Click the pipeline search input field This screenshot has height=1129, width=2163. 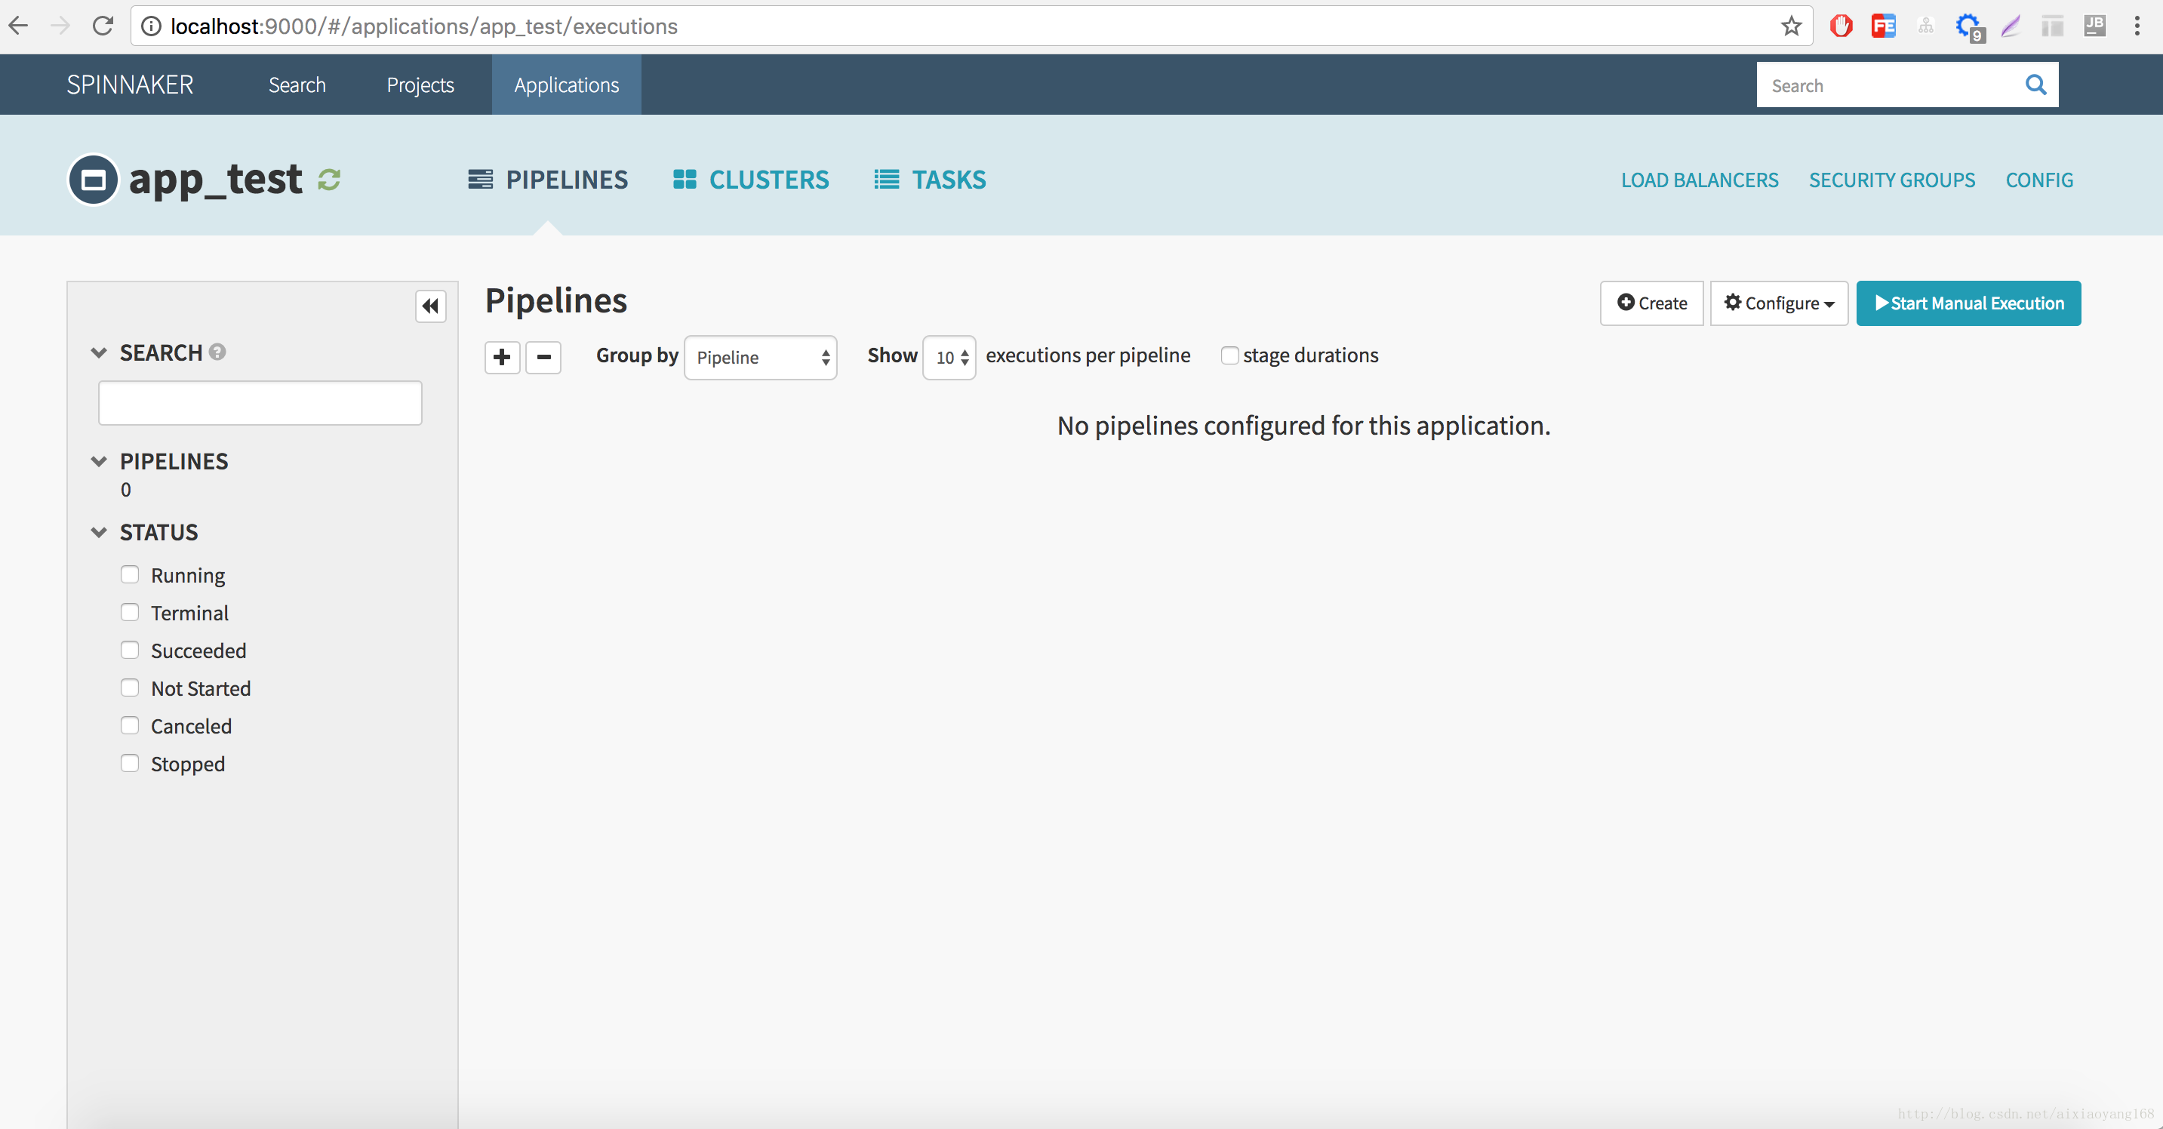pyautogui.click(x=260, y=402)
